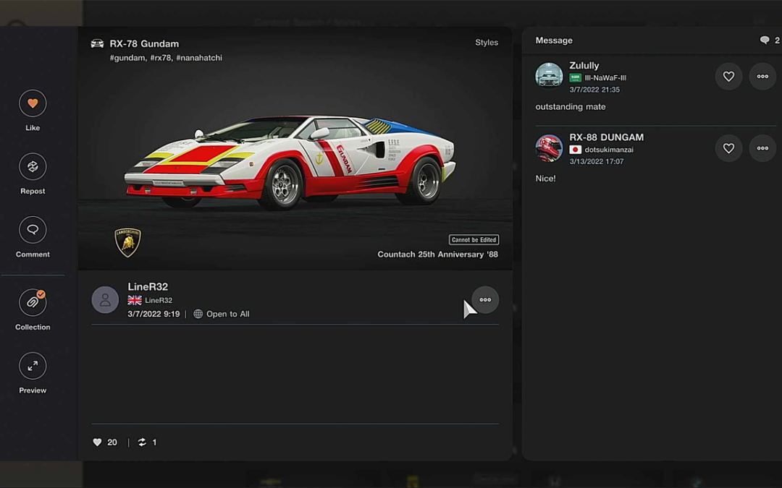This screenshot has width=782, height=488.
Task: Click the Lamborghini manufacturer badge
Action: 127,242
